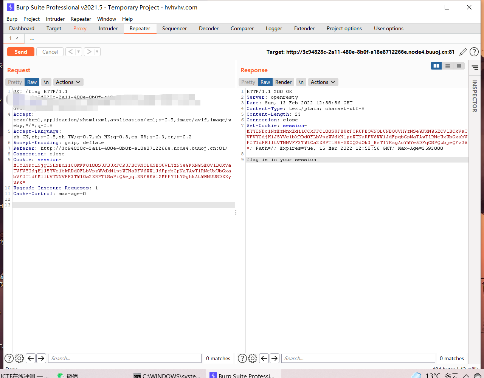
Task: Open gear settings beside the Response search bar
Action: (x=253, y=358)
